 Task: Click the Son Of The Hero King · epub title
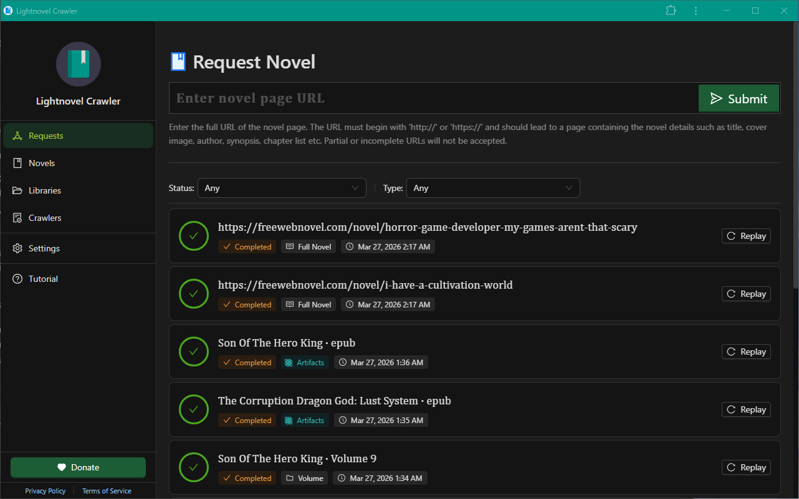pyautogui.click(x=287, y=343)
